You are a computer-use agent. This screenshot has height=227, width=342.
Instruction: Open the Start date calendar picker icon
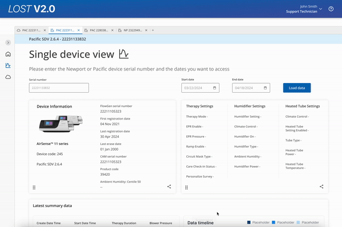[214, 88]
